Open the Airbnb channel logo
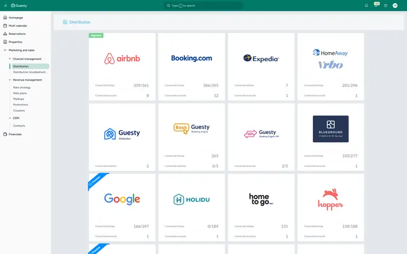The height and width of the screenshot is (254, 407). coord(122,58)
